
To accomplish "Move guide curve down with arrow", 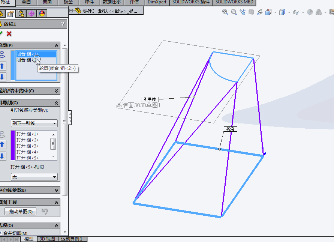I will (x=2, y=156).
